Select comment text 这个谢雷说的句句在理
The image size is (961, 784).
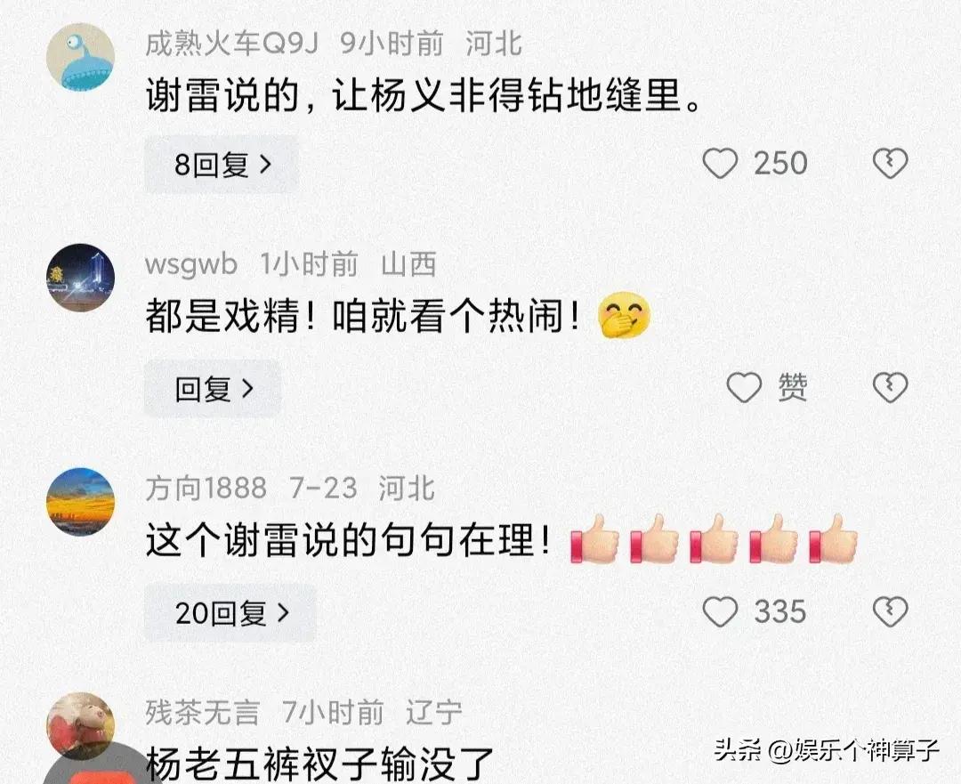[348, 541]
